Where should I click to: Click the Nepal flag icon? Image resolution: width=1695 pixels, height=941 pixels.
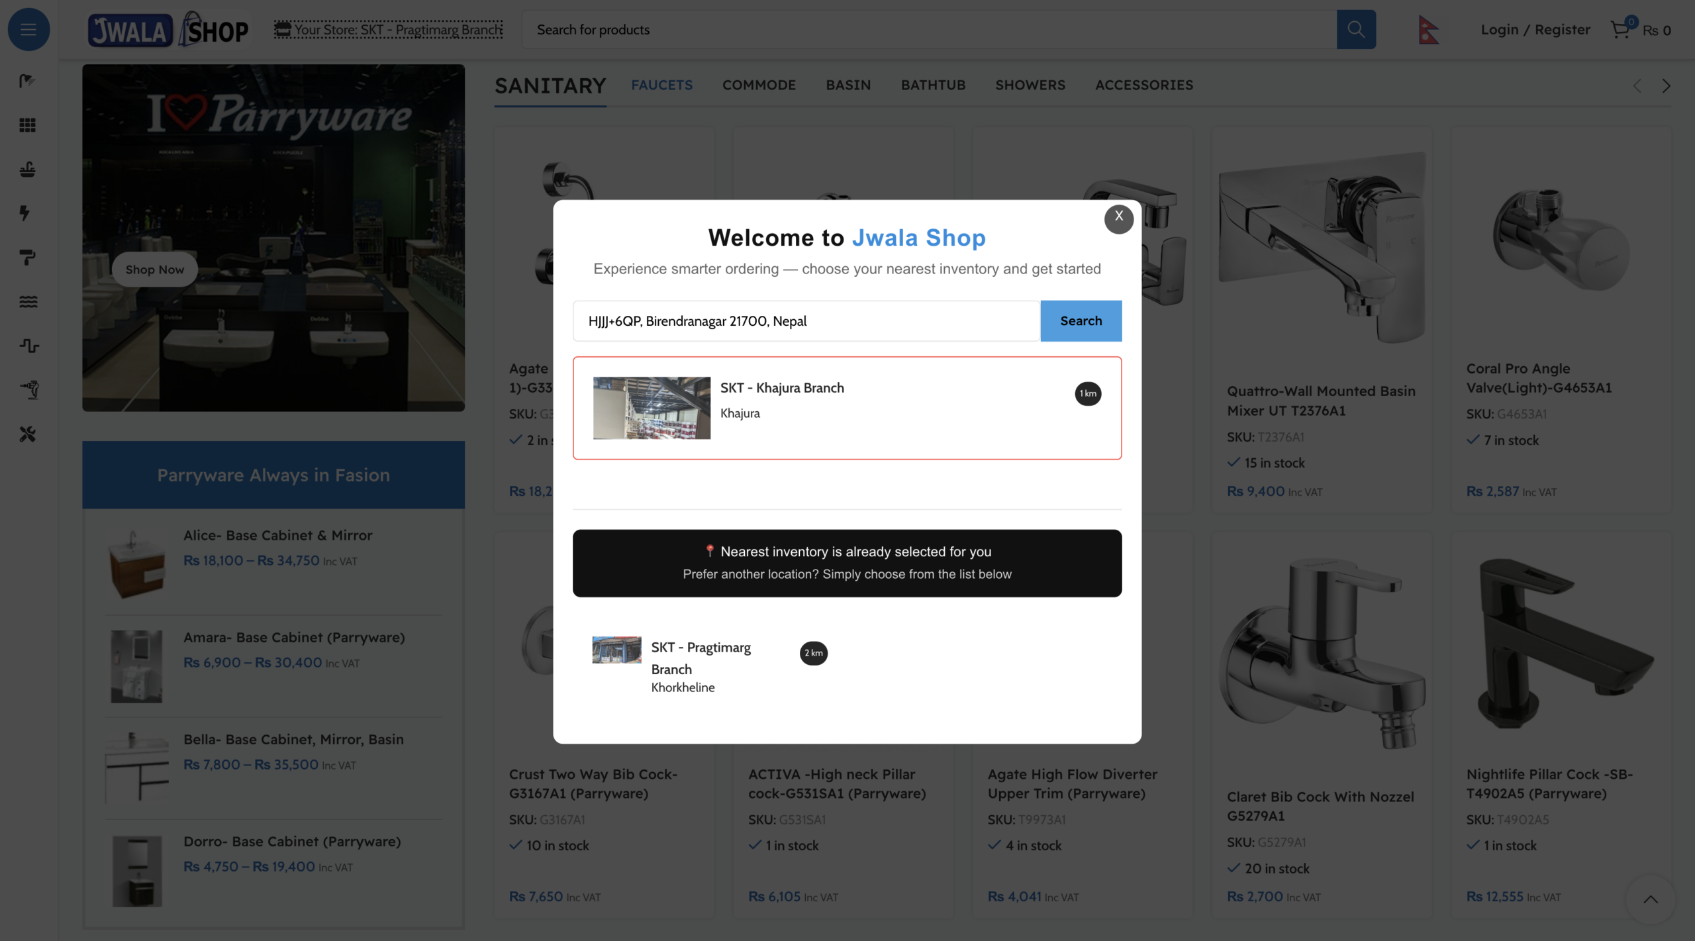point(1428,30)
